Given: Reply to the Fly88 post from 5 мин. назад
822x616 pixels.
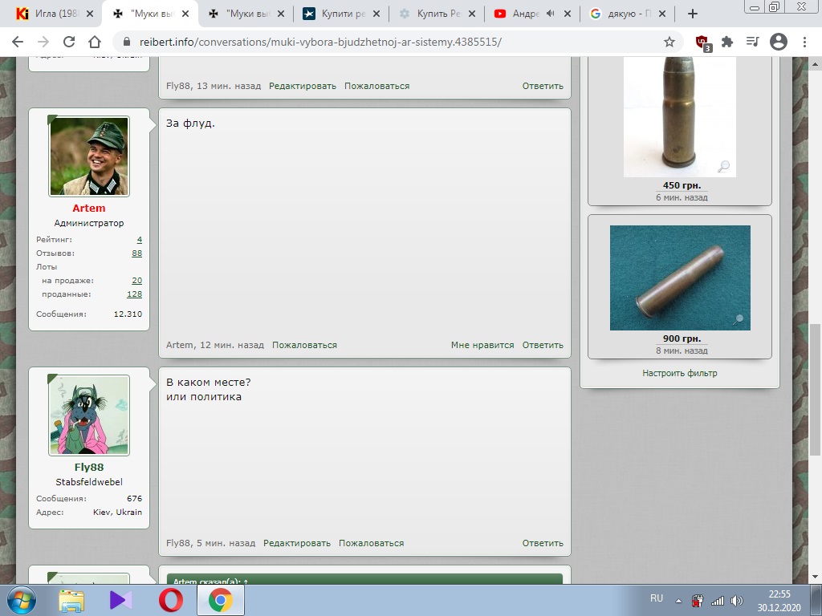Looking at the screenshot, I should tap(543, 543).
